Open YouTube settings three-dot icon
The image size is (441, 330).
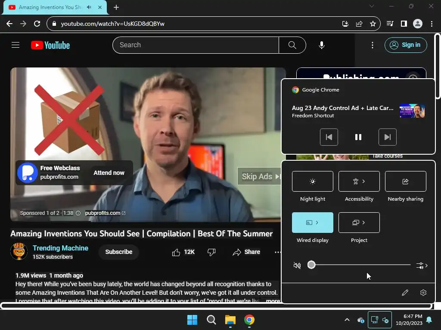click(373, 45)
